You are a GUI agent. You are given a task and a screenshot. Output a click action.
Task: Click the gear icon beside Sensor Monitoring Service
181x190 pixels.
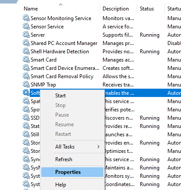(26, 18)
